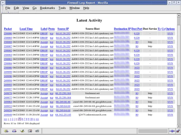181x135 pixels.
Task: Open packet 249978 link
Action: (x=8, y=93)
